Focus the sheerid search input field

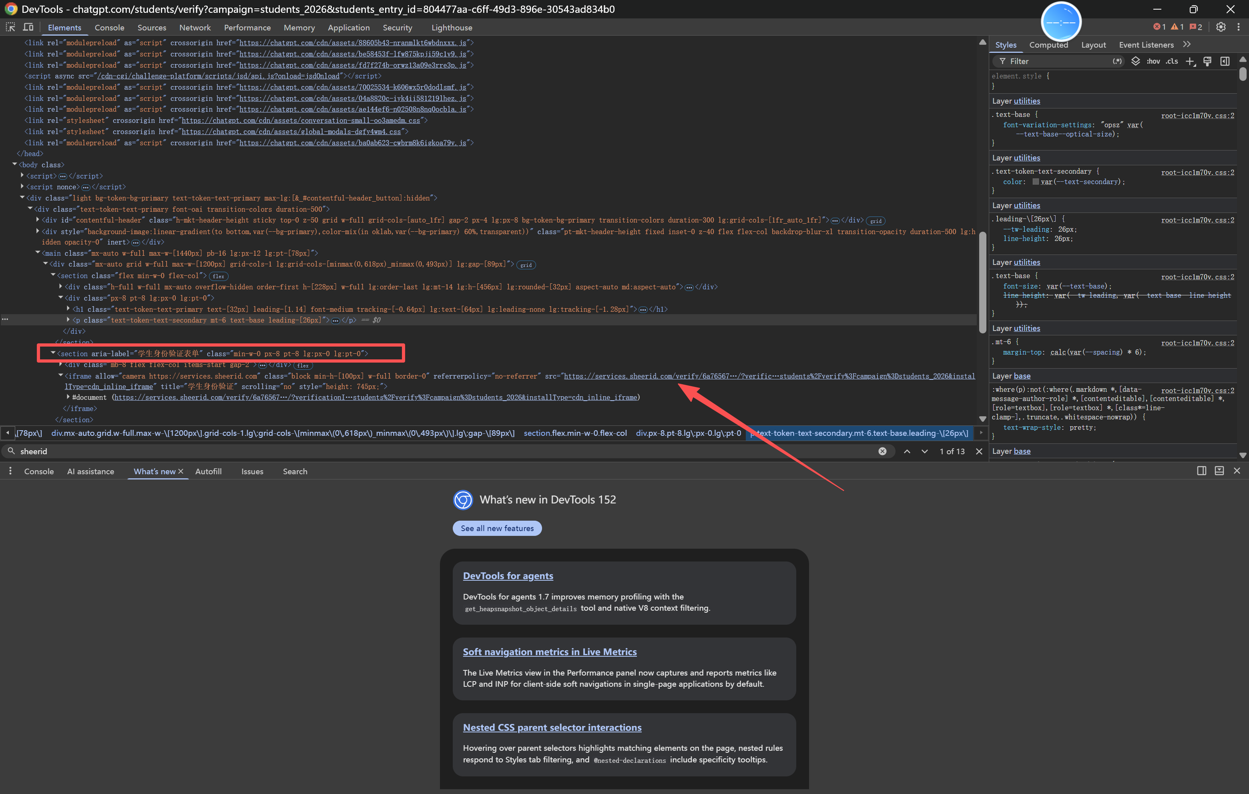click(x=446, y=451)
